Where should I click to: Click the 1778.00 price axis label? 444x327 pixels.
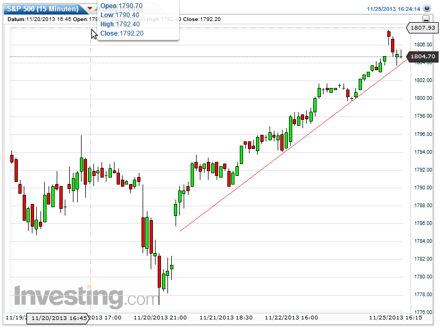point(423,295)
